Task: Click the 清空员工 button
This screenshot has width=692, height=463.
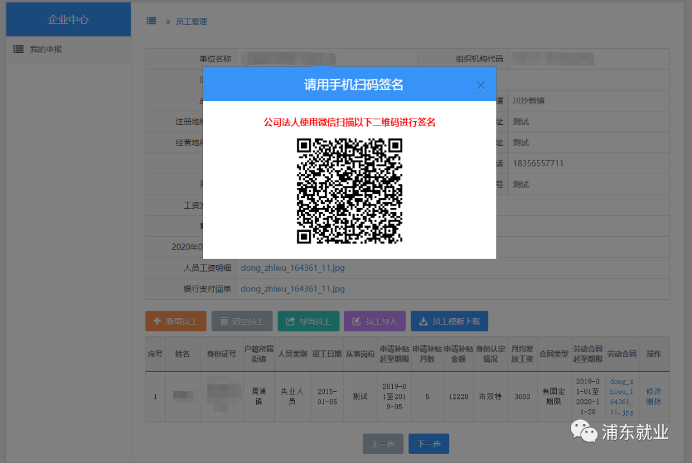Action: point(242,321)
